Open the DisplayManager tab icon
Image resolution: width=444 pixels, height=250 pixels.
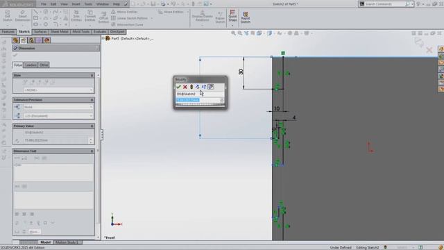pyautogui.click(x=47, y=40)
